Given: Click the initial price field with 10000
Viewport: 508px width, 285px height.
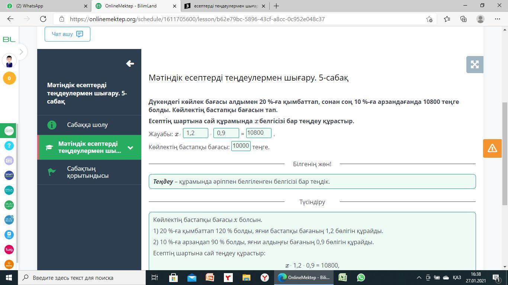Looking at the screenshot, I should click(x=241, y=146).
